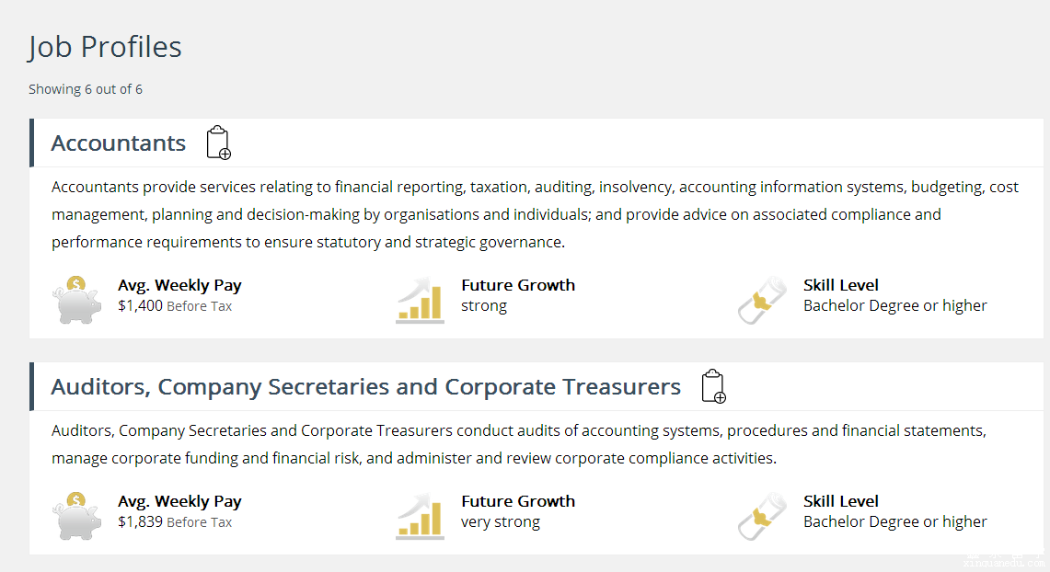This screenshot has width=1050, height=572.
Task: Open Auditors, Company Secretaries and Corporate Treasurers profile
Action: pos(365,387)
